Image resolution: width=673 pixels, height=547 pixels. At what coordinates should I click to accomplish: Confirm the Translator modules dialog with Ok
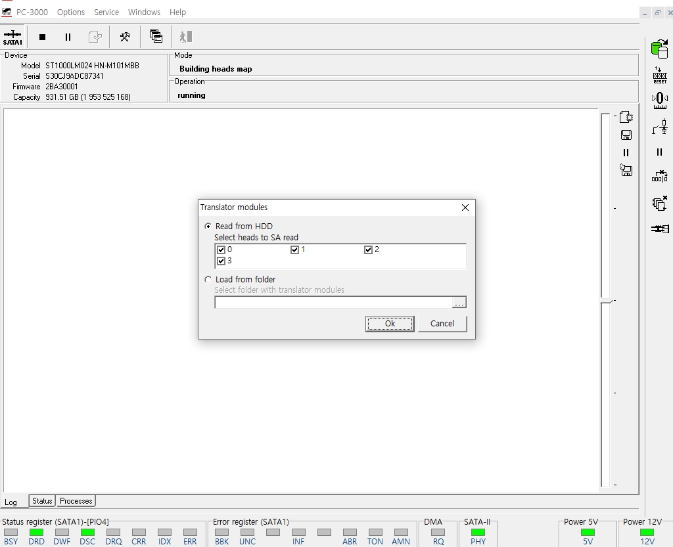point(390,324)
